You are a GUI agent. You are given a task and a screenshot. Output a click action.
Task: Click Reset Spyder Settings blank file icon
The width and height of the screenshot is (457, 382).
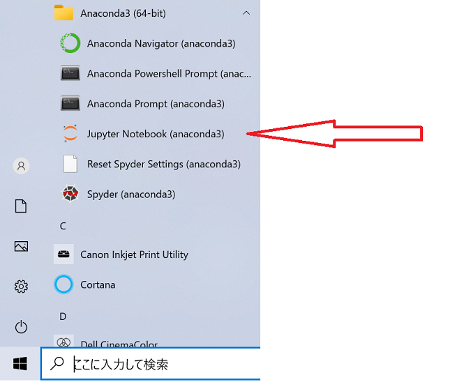click(70, 164)
